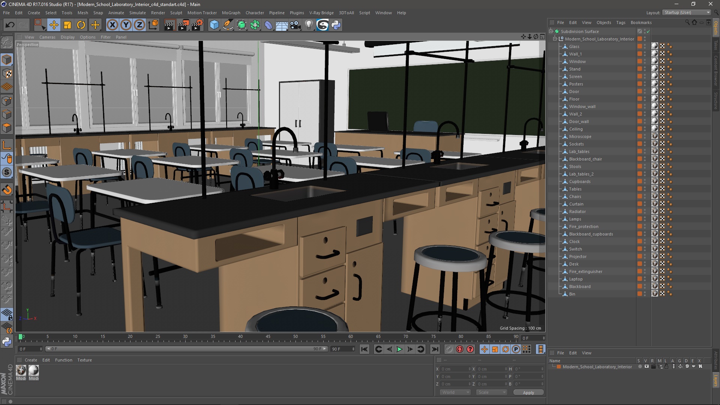720x405 pixels.
Task: Collapse the Subdivision Surface tree node
Action: [x=551, y=31]
